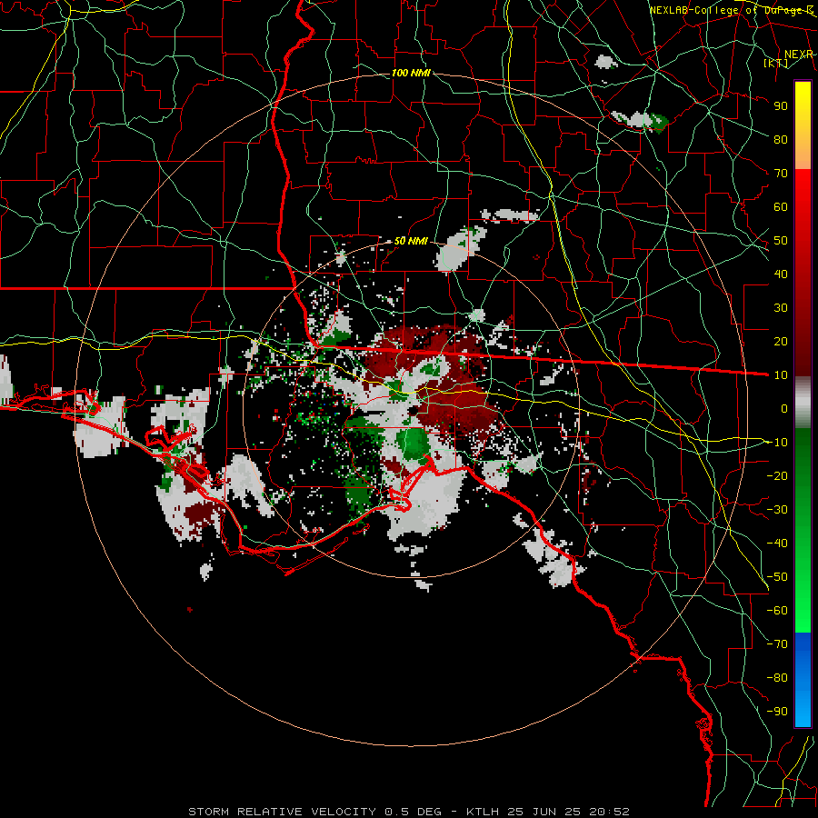Click the 80 value on velocity scale
Viewport: 818px width, 818px height.
(x=781, y=140)
